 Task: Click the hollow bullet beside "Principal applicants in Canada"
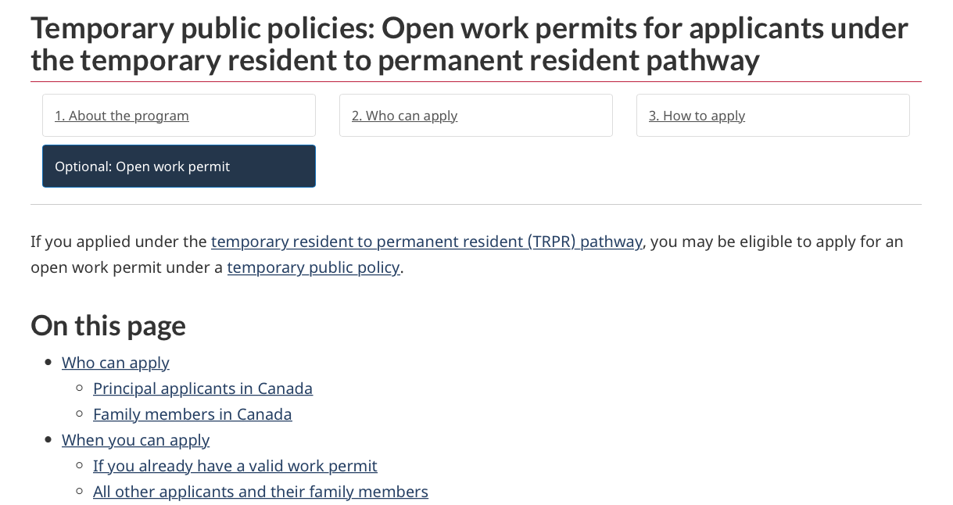(x=79, y=389)
